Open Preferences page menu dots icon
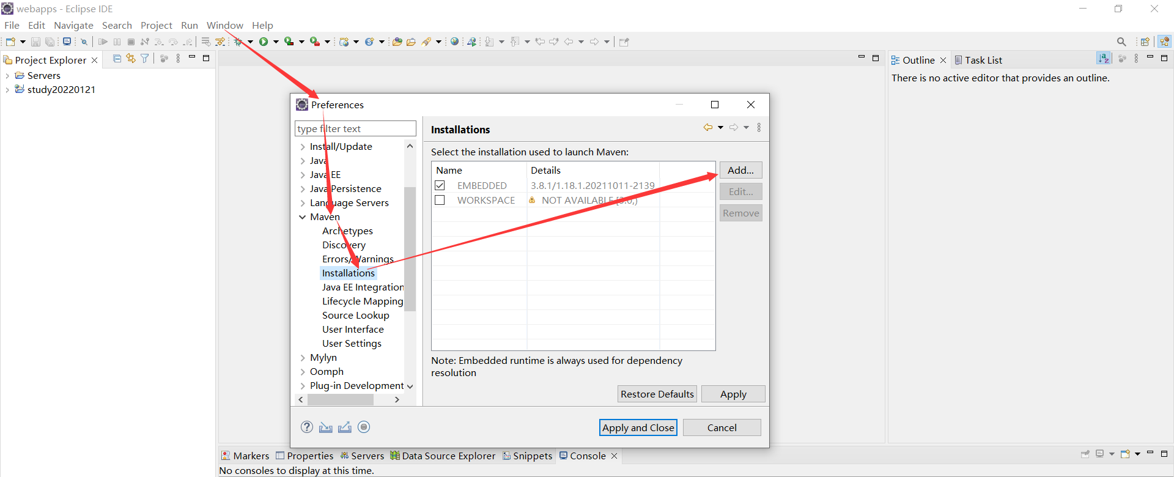This screenshot has height=477, width=1174. coord(759,127)
